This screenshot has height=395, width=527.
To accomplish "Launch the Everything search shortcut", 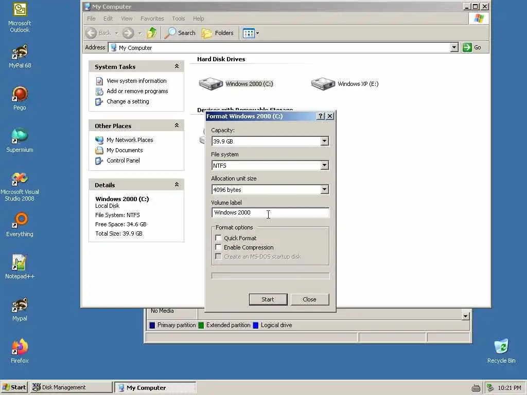I will click(20, 225).
